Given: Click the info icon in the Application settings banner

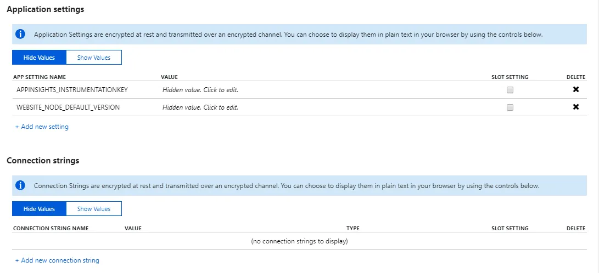Looking at the screenshot, I should [21, 34].
